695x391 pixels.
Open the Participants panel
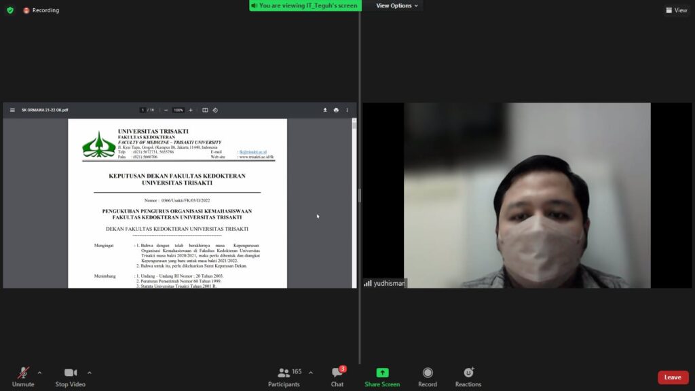click(x=284, y=377)
